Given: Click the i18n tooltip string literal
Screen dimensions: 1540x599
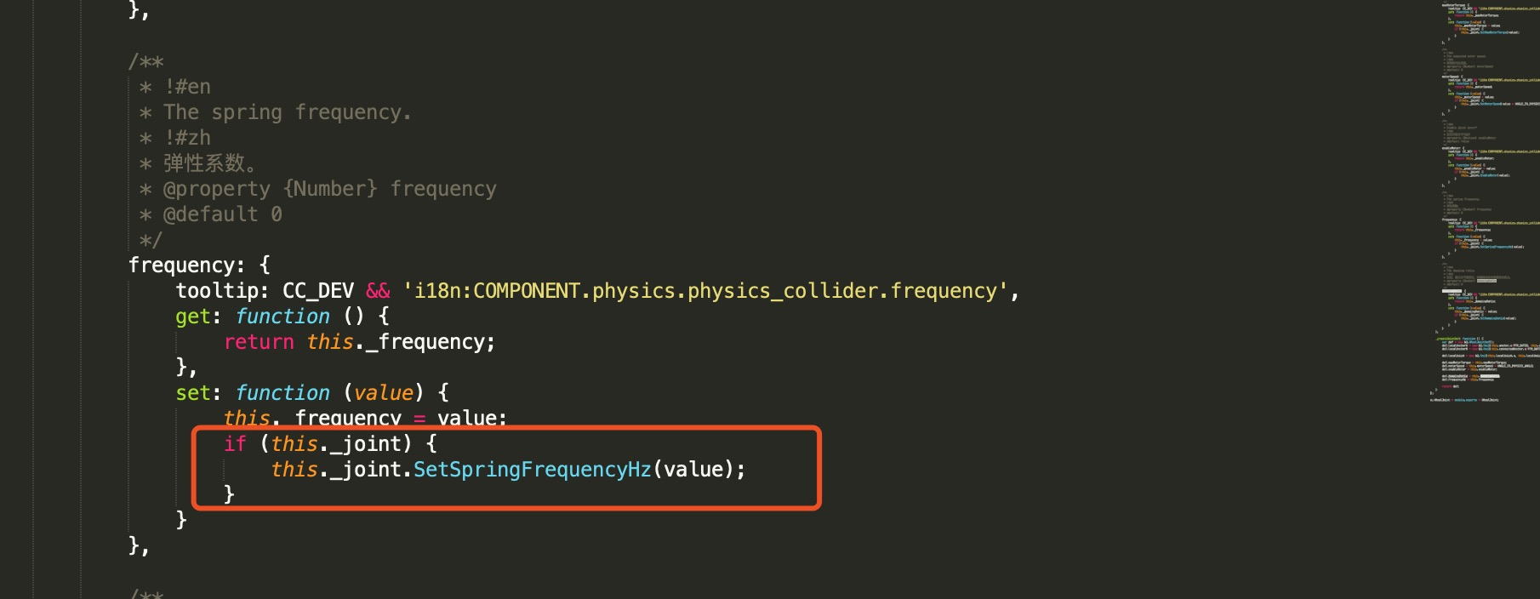Looking at the screenshot, I should pyautogui.click(x=710, y=291).
